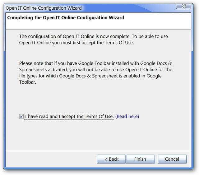Viewport: 199px width, 175px height.
Task: Click the 'Please note that if you have Google Toolbar' line
Action: click(95, 63)
